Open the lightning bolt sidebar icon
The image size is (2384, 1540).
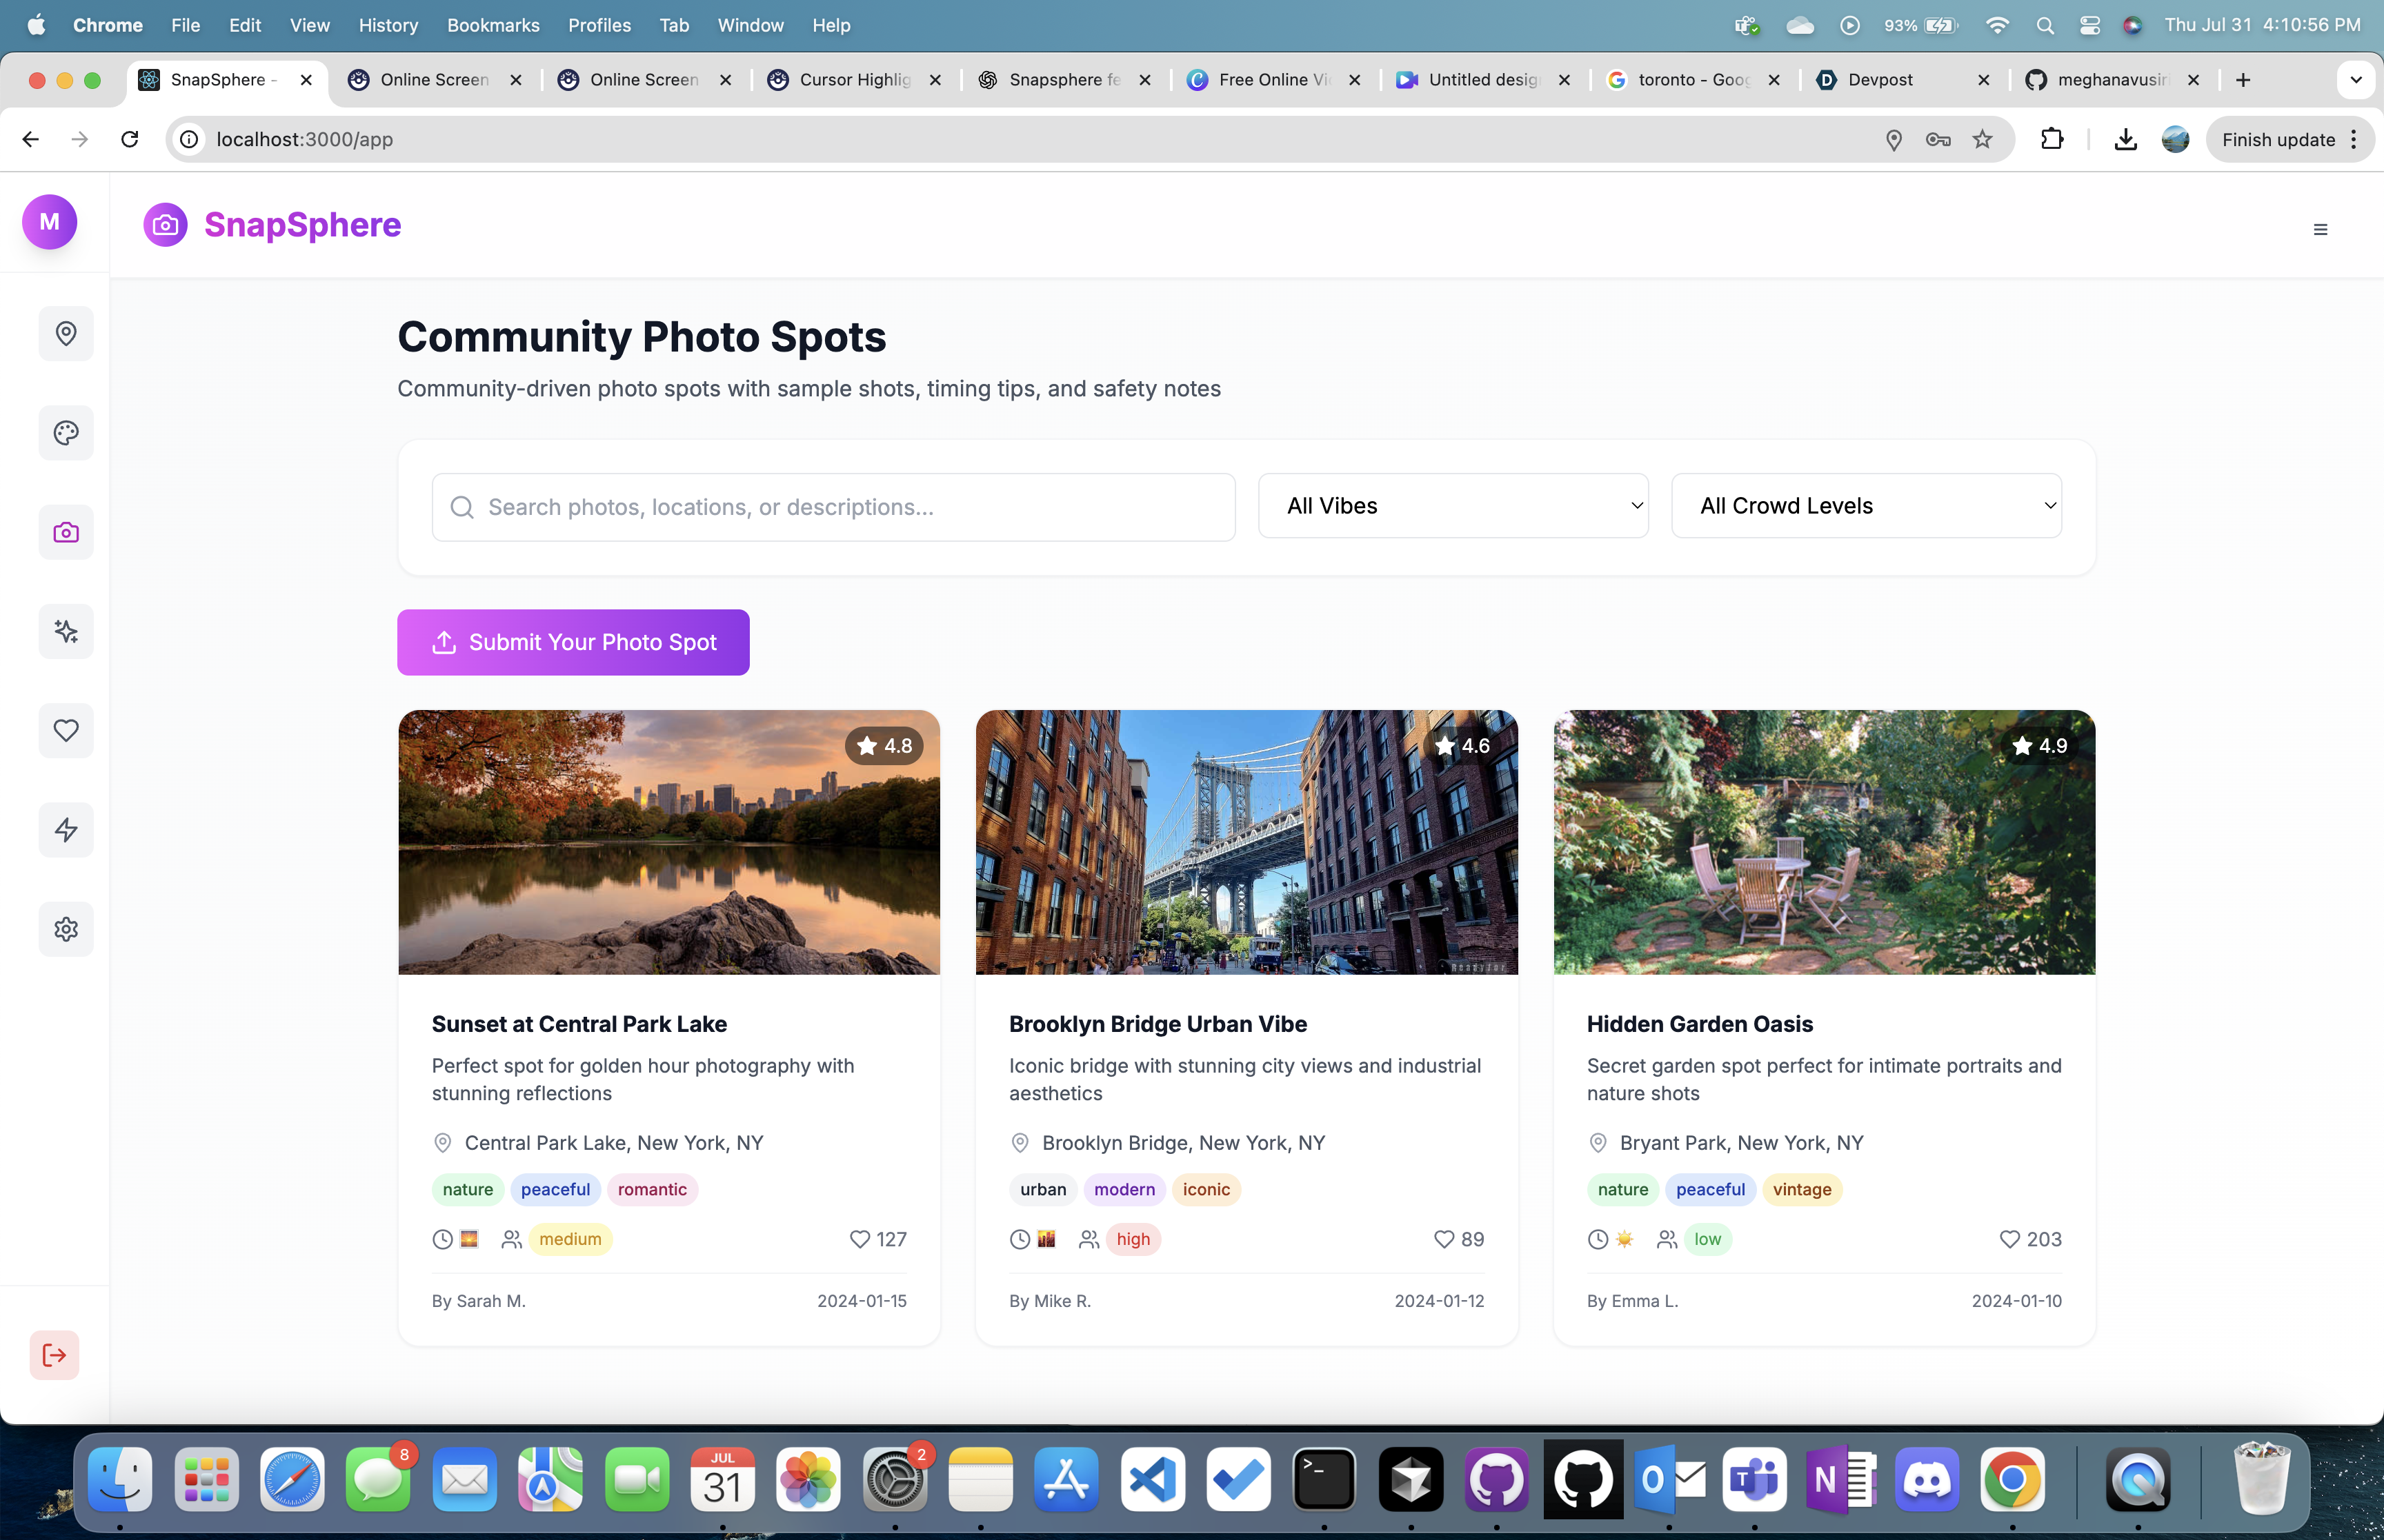(66, 830)
